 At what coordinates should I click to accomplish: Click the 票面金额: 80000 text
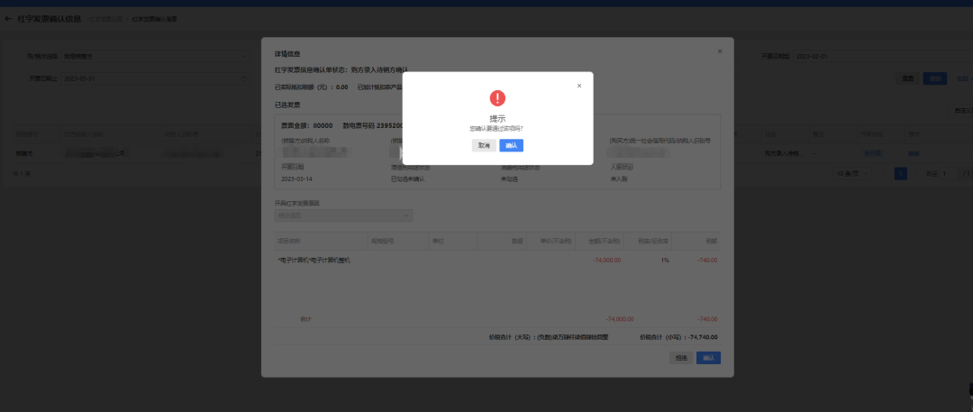point(306,125)
